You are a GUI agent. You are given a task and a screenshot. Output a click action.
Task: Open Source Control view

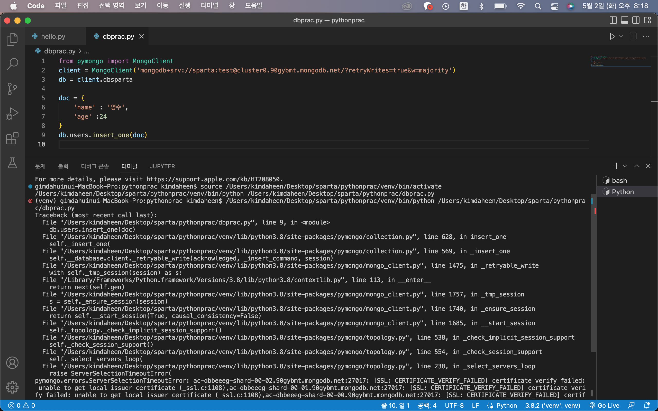[12, 89]
